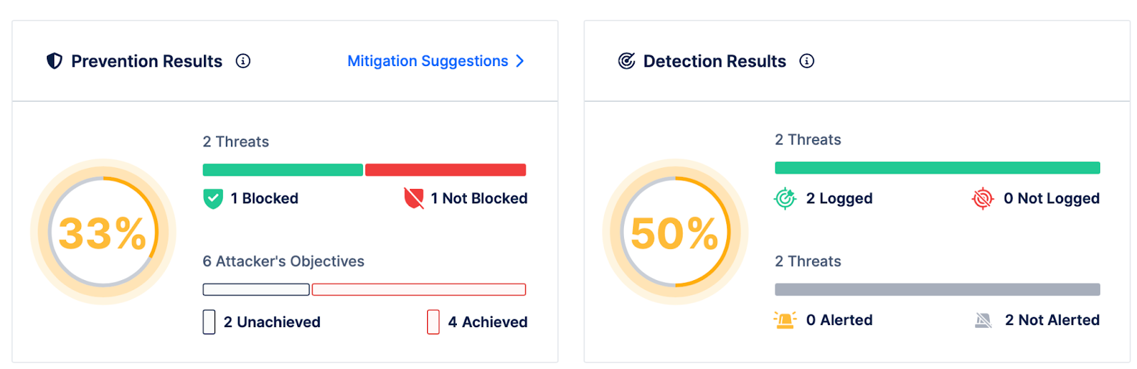Click the Achieved objectives red outlined bar
This screenshot has height=369, width=1137.
coord(419,289)
